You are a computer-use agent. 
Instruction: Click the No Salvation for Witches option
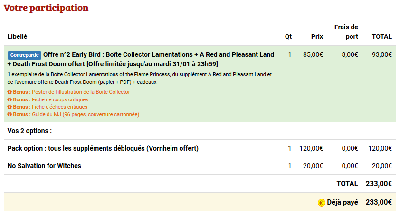click(x=44, y=166)
